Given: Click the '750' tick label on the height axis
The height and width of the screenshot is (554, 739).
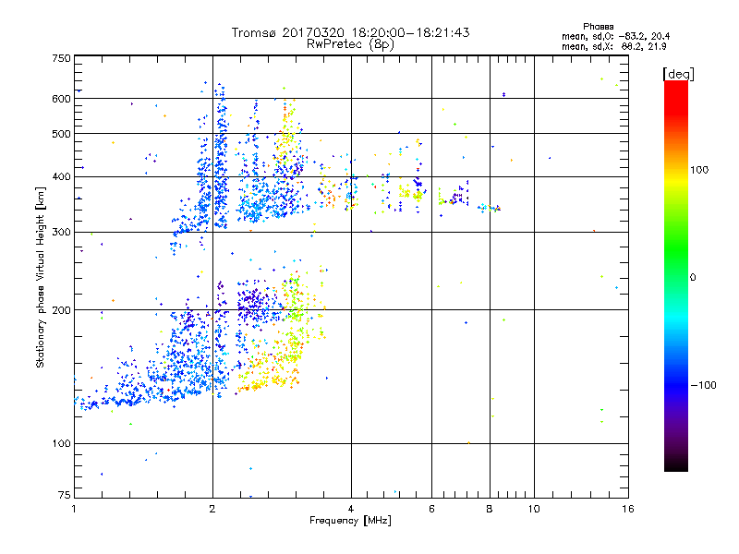Looking at the screenshot, I should coord(61,58).
